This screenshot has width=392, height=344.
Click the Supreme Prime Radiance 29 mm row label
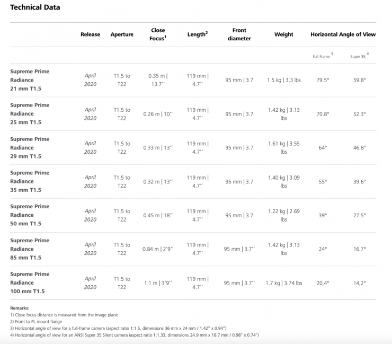coord(30,147)
